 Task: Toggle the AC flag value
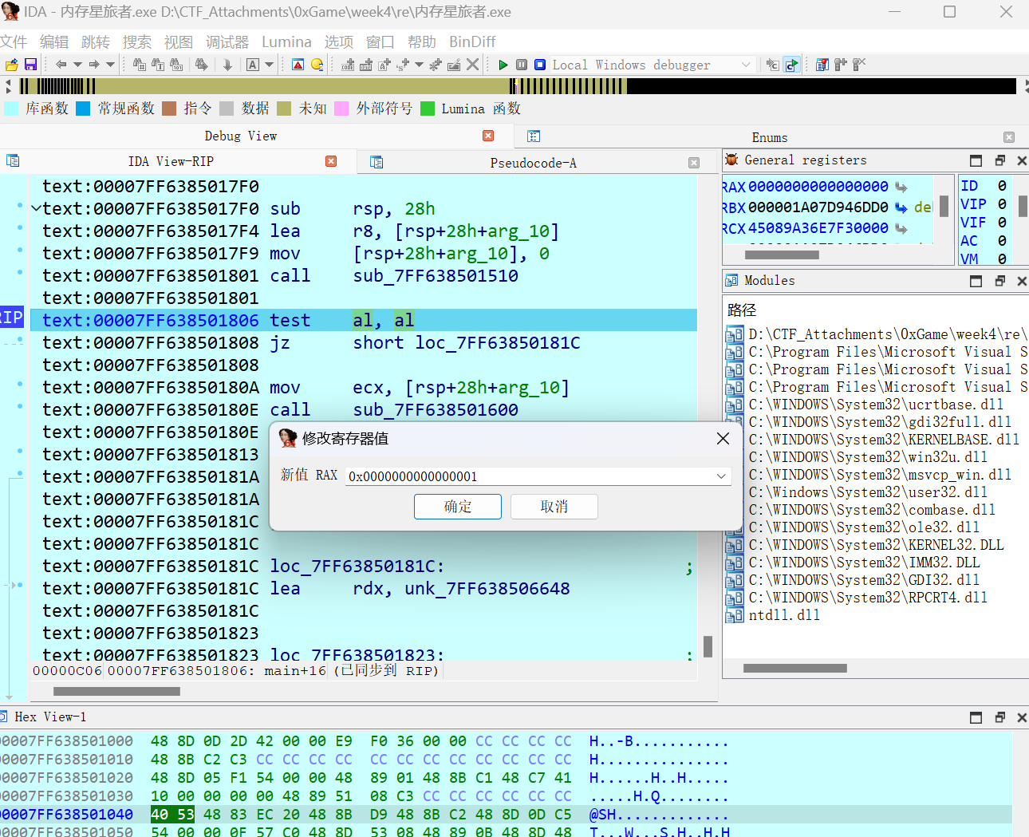click(1002, 241)
